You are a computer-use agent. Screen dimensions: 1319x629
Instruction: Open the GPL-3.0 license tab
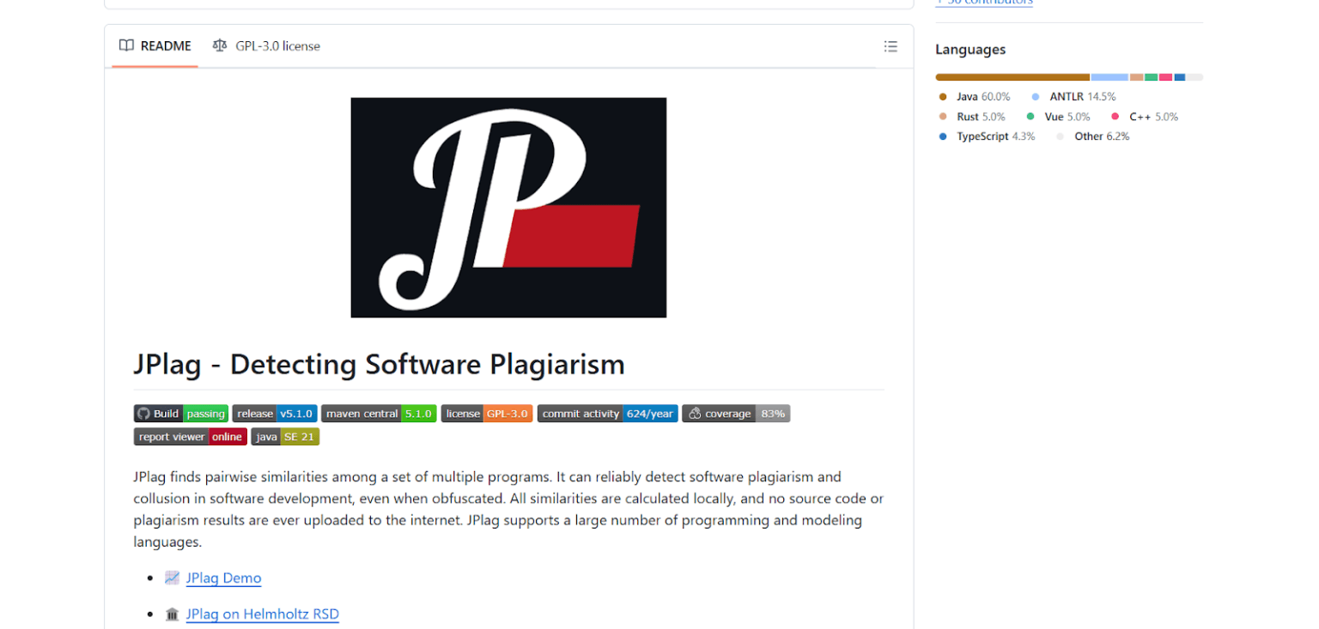coord(277,45)
